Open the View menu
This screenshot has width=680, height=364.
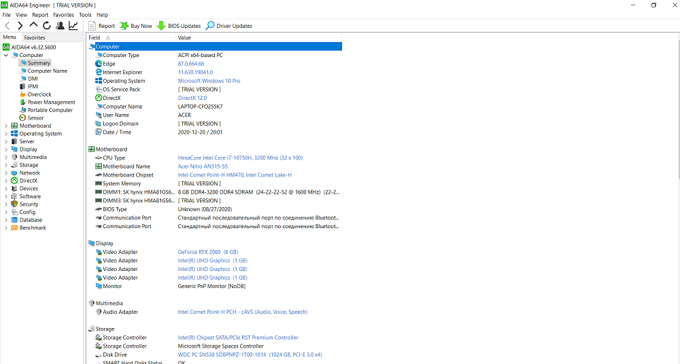(x=21, y=15)
